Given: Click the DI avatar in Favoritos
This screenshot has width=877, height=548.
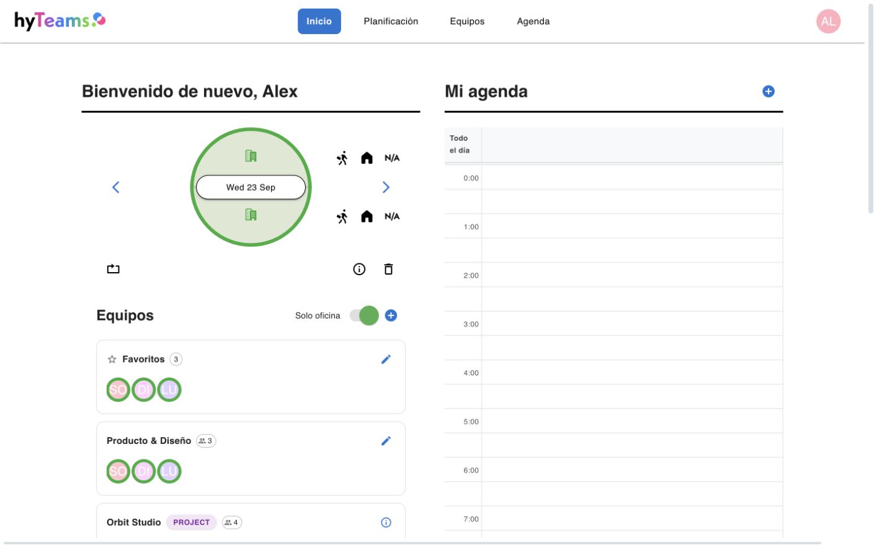Looking at the screenshot, I should click(143, 390).
